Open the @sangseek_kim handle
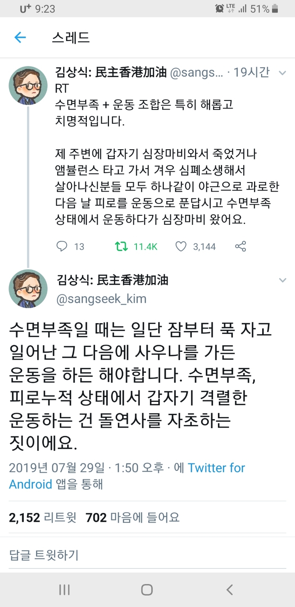295x607 pixels. (x=101, y=299)
